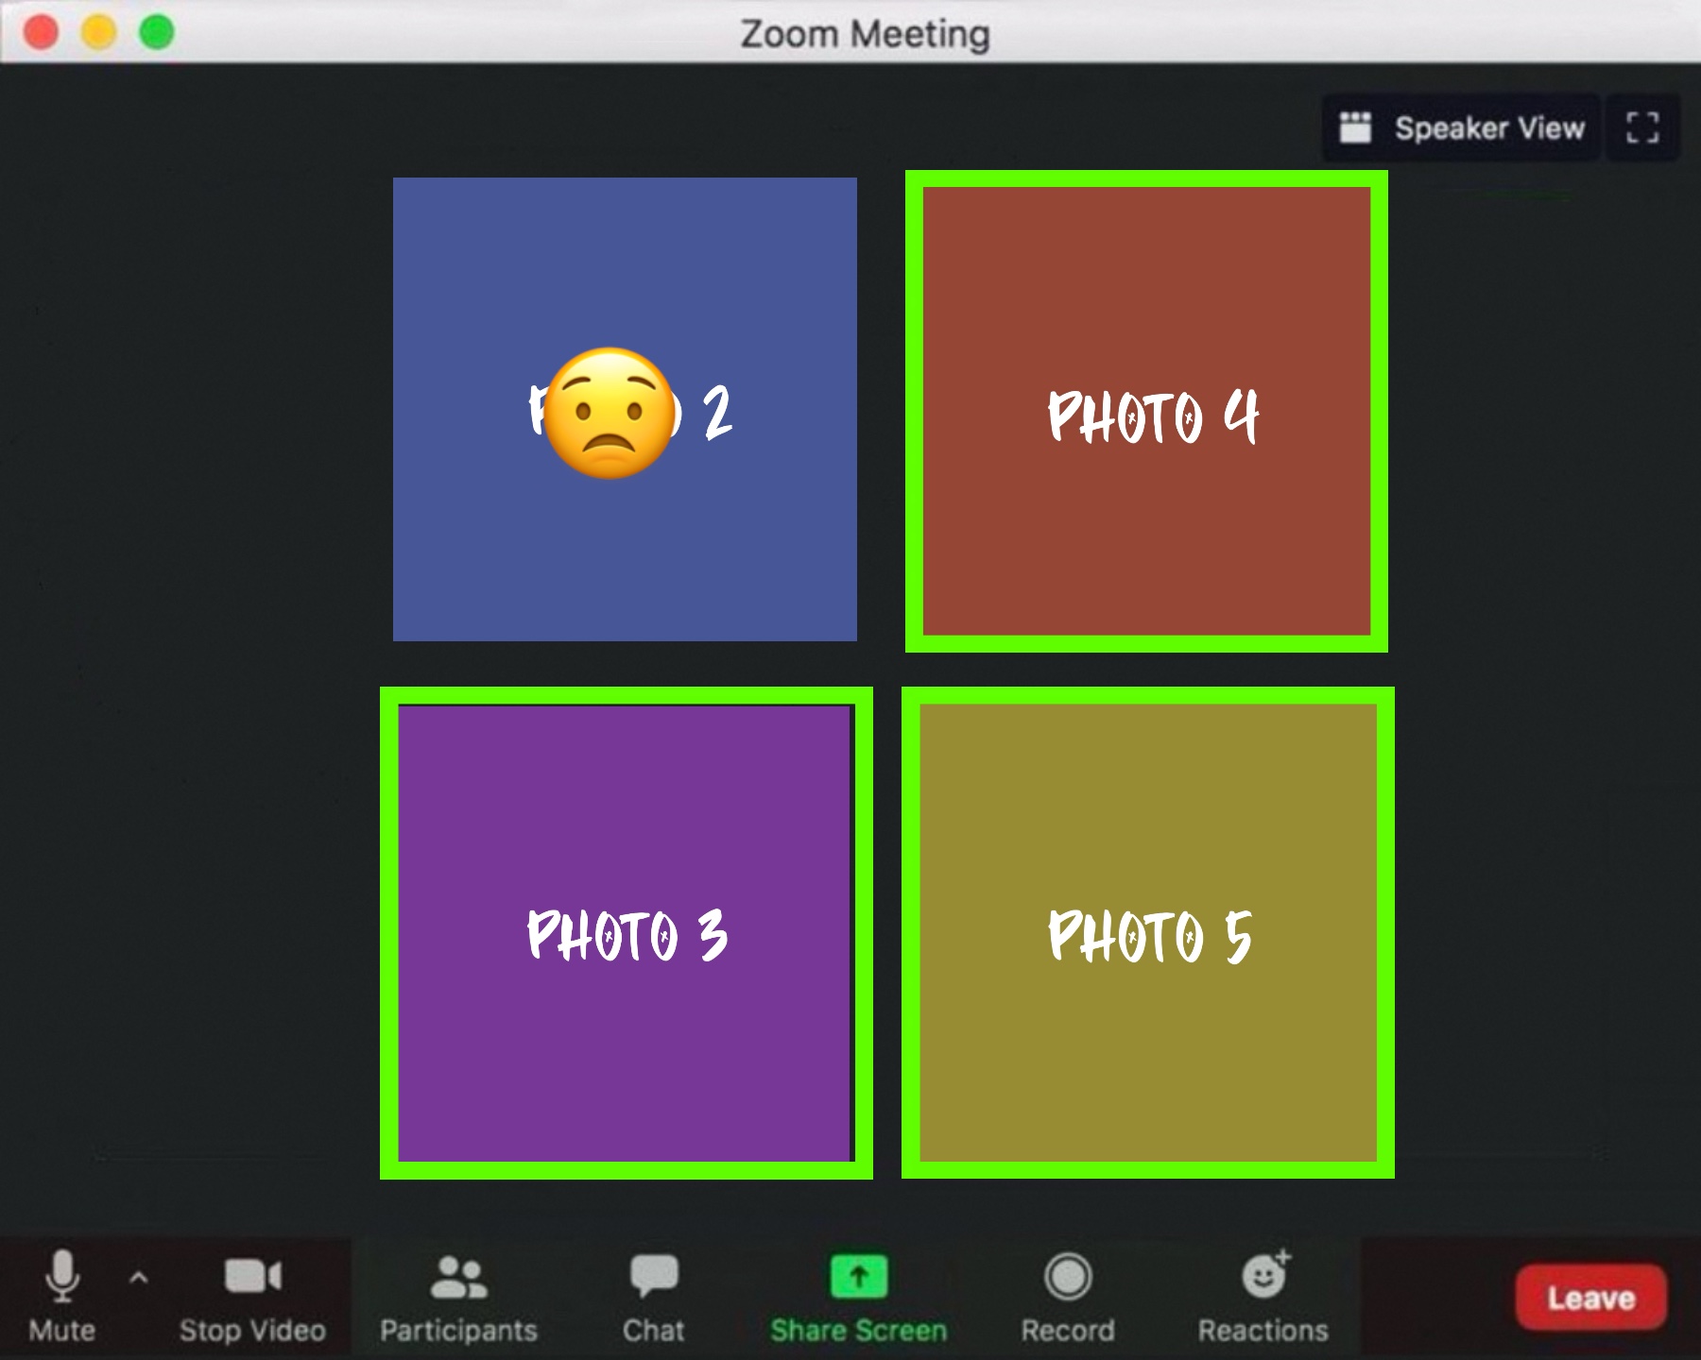Switch to Speaker View
The width and height of the screenshot is (1701, 1360).
click(1461, 127)
